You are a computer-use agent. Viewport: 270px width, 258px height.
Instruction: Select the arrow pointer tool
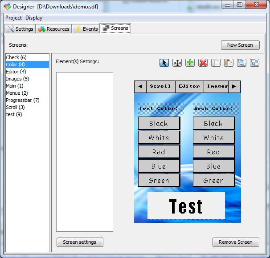coord(164,63)
